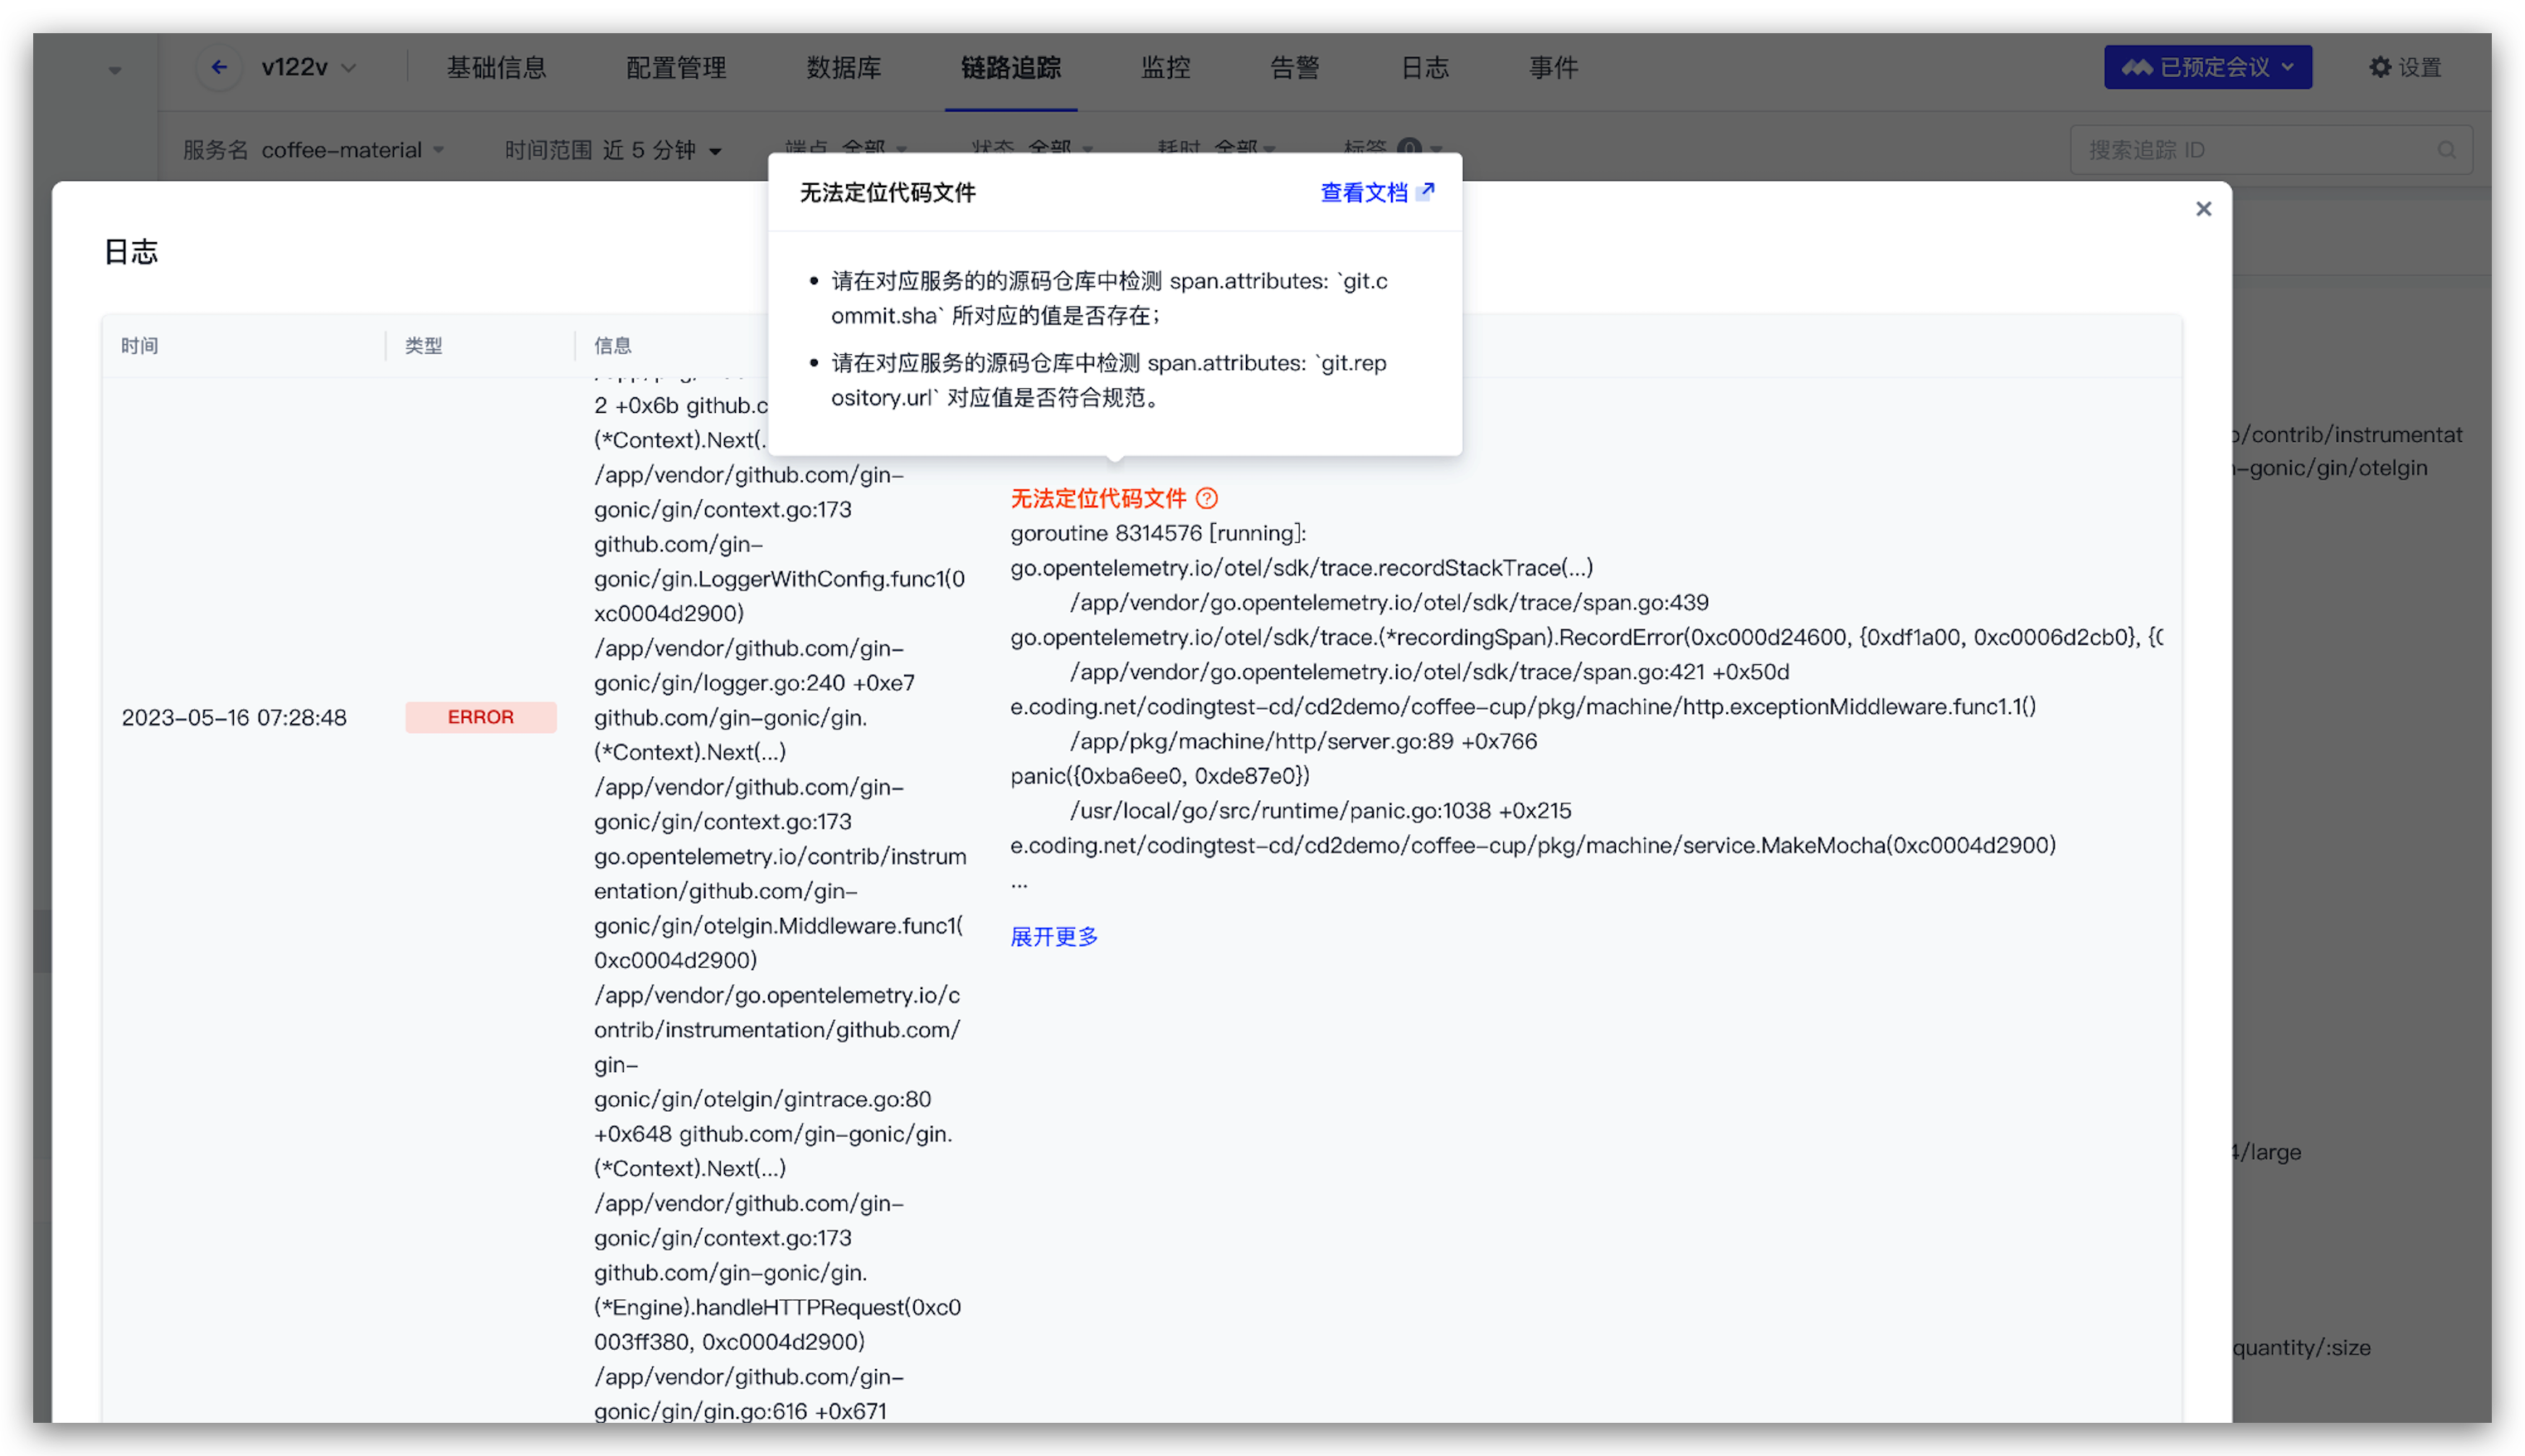Open the 数据库 tab
Viewport: 2525px width, 1456px height.
(x=844, y=67)
